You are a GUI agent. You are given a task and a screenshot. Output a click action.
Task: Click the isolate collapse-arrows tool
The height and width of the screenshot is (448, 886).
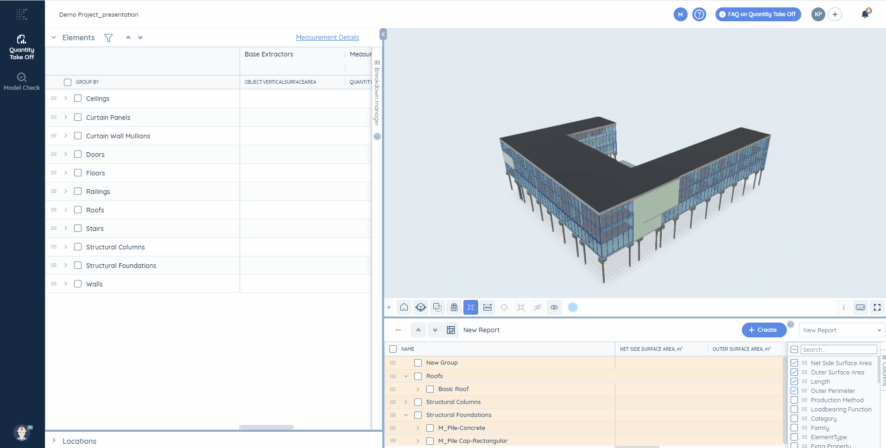(521, 307)
